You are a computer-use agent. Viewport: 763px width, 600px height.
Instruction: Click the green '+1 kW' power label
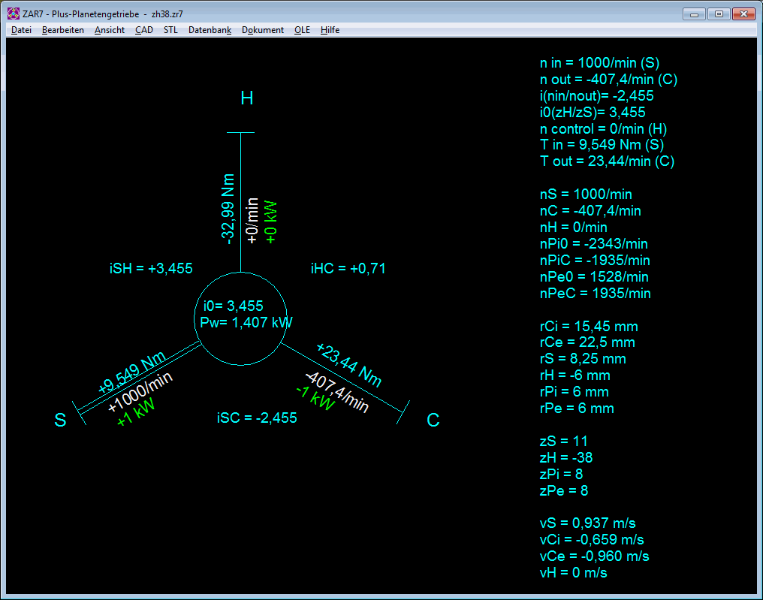[136, 413]
